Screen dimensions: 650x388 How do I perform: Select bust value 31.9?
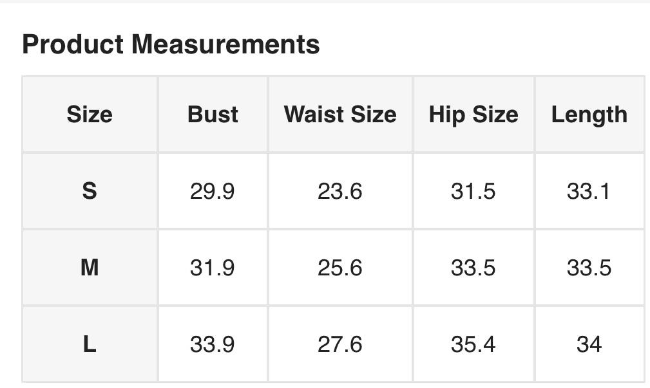click(x=213, y=268)
